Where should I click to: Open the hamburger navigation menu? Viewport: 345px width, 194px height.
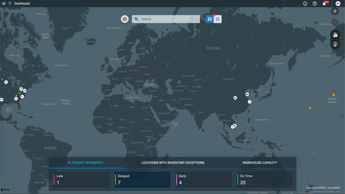coord(4,4)
